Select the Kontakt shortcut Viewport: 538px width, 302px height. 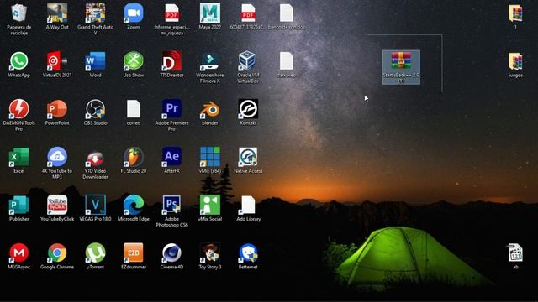pyautogui.click(x=248, y=109)
